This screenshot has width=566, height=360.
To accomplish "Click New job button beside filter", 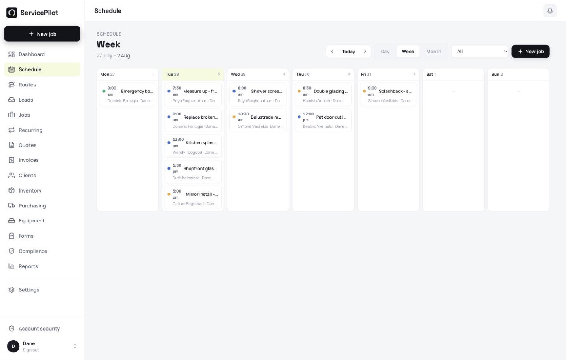I will pos(530,51).
